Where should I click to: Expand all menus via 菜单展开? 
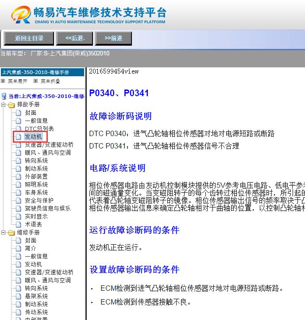tap(18, 81)
